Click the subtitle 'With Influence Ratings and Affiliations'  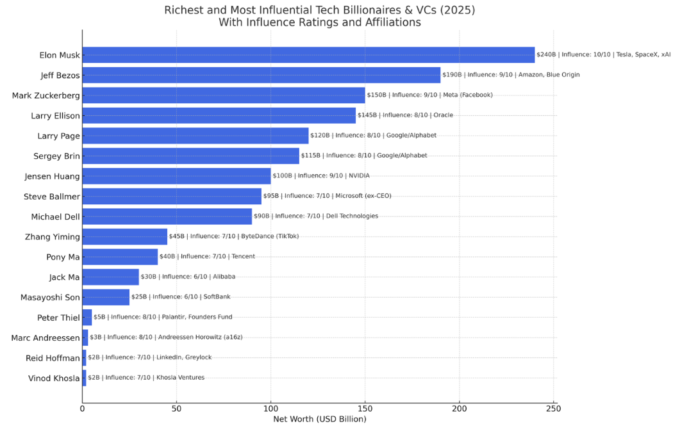[319, 22]
